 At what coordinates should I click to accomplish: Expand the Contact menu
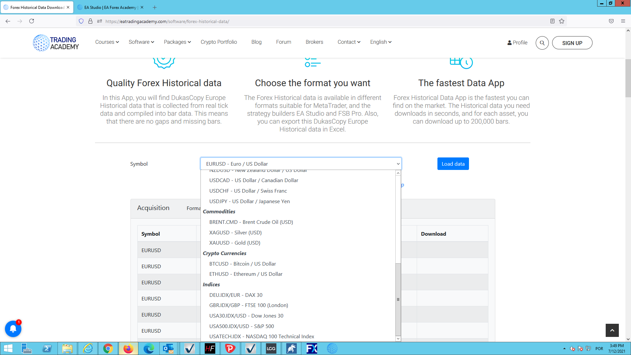pos(349,42)
